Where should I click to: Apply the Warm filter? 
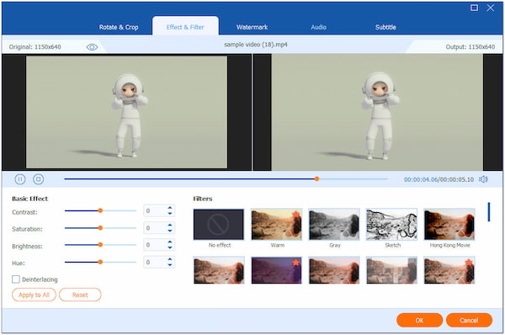[x=276, y=225]
